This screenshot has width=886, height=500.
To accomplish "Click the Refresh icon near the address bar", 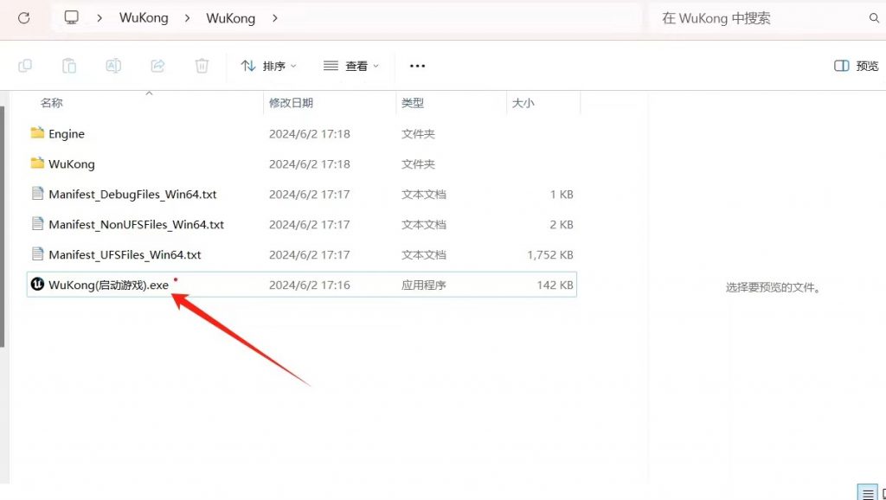I will tap(23, 17).
